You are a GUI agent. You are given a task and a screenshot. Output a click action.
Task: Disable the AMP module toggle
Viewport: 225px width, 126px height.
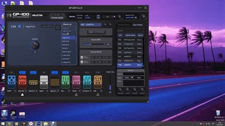point(33,72)
